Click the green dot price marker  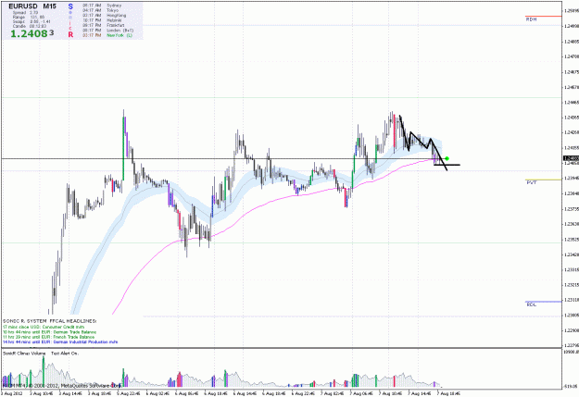(x=447, y=158)
